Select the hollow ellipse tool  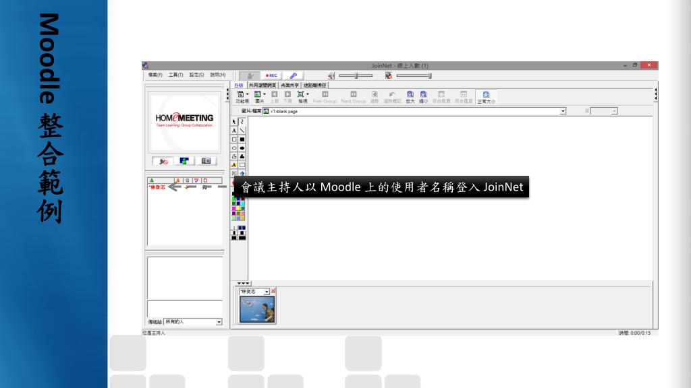[234, 148]
